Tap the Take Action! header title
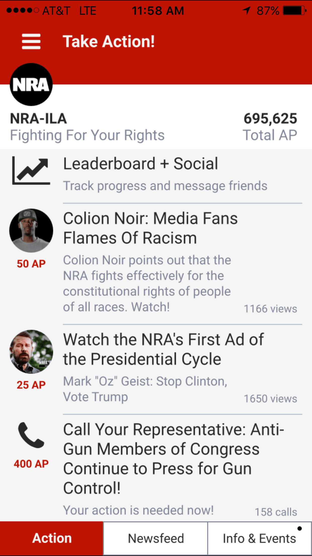The width and height of the screenshot is (312, 556). [109, 42]
